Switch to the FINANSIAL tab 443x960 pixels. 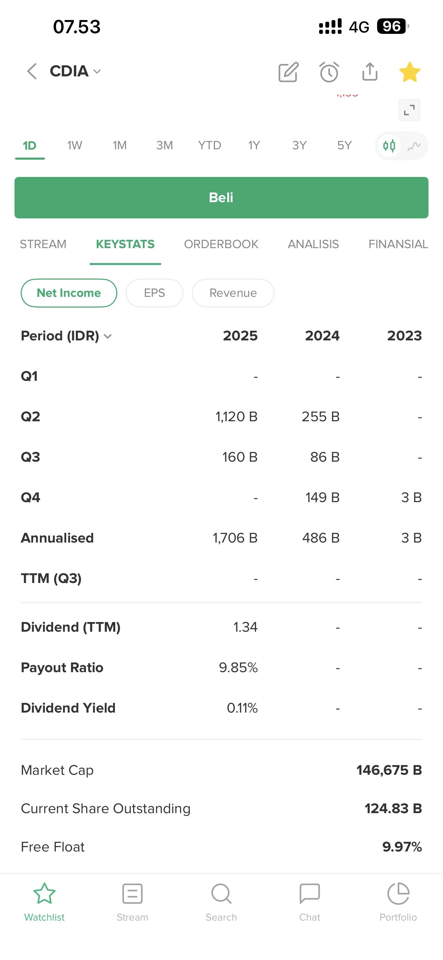click(x=398, y=244)
